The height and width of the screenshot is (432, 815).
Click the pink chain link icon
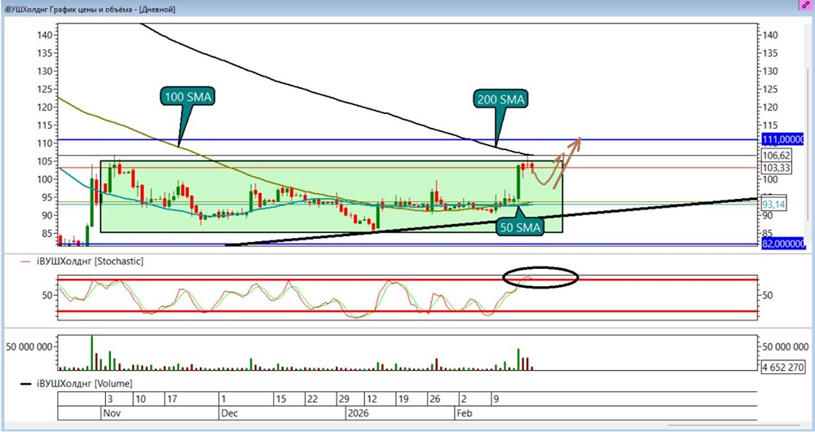tap(807, 4)
